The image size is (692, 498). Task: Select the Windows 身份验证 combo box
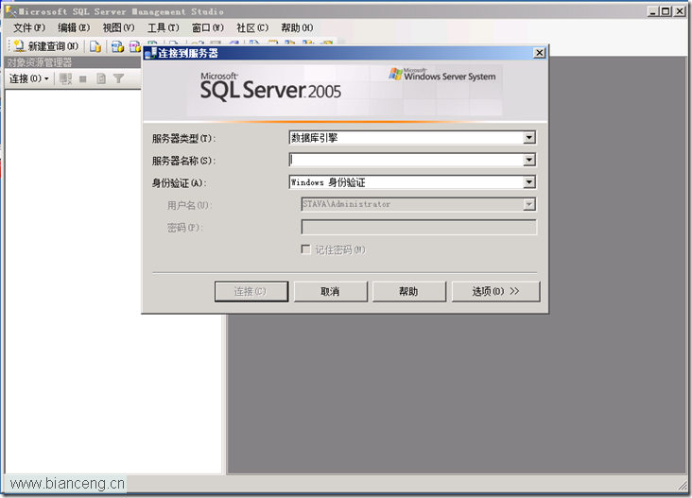pos(412,182)
